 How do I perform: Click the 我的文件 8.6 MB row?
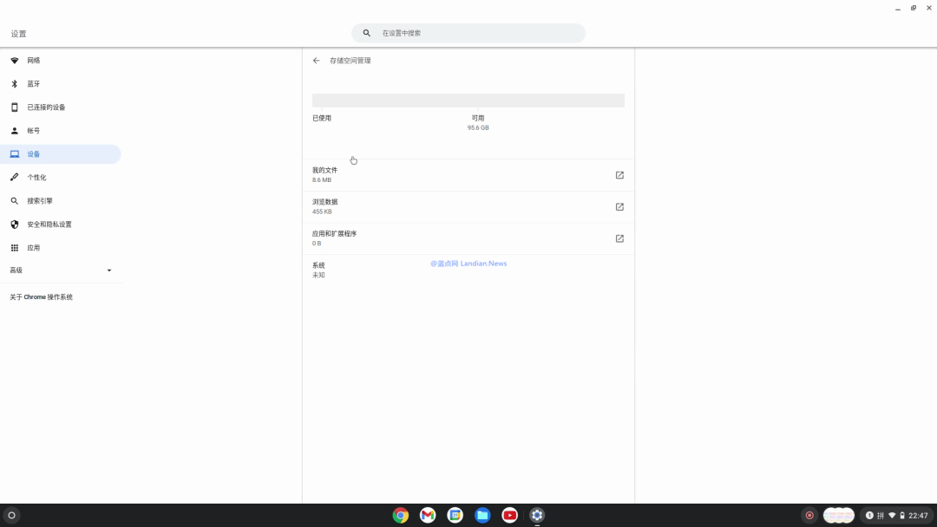click(468, 175)
